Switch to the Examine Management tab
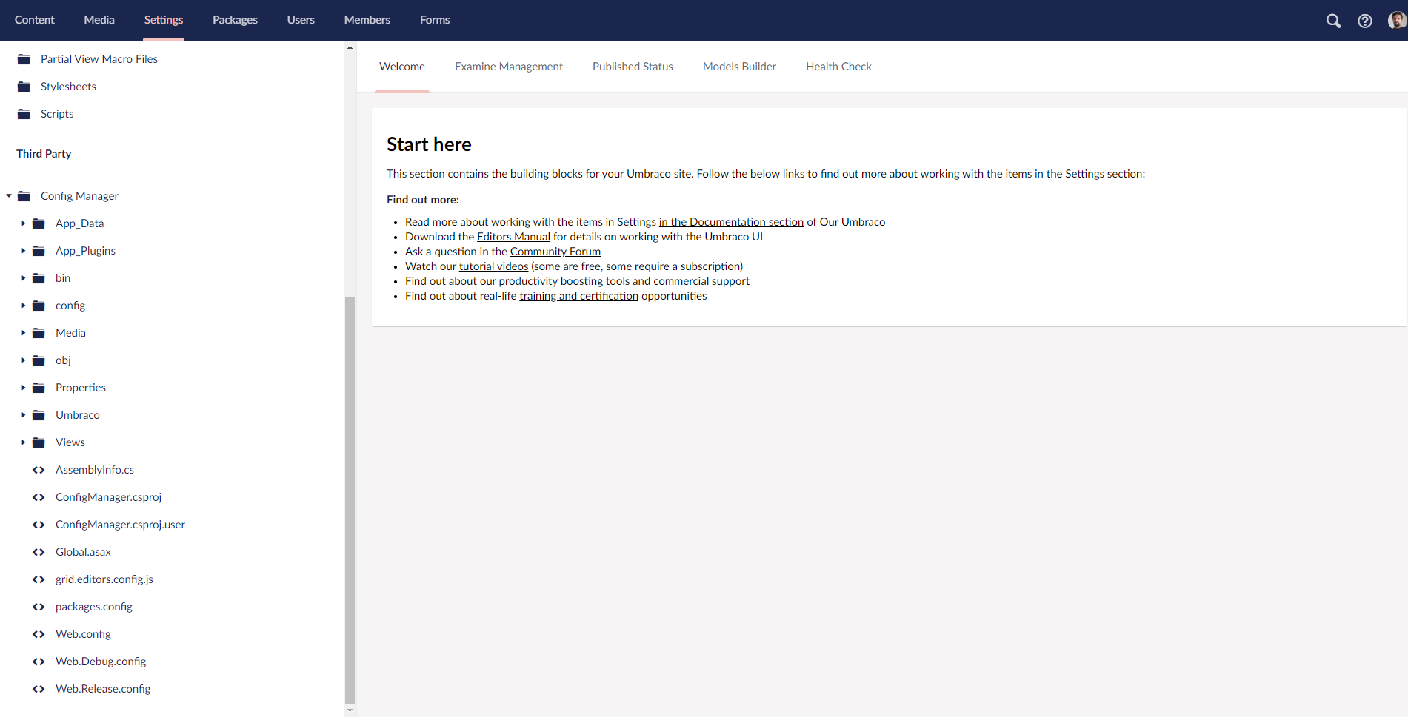This screenshot has height=717, width=1408. point(509,67)
